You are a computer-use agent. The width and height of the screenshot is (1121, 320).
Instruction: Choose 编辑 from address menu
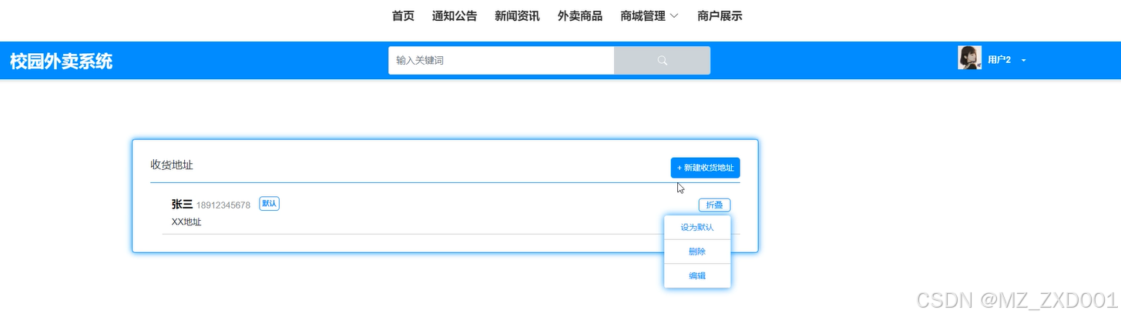click(x=697, y=275)
